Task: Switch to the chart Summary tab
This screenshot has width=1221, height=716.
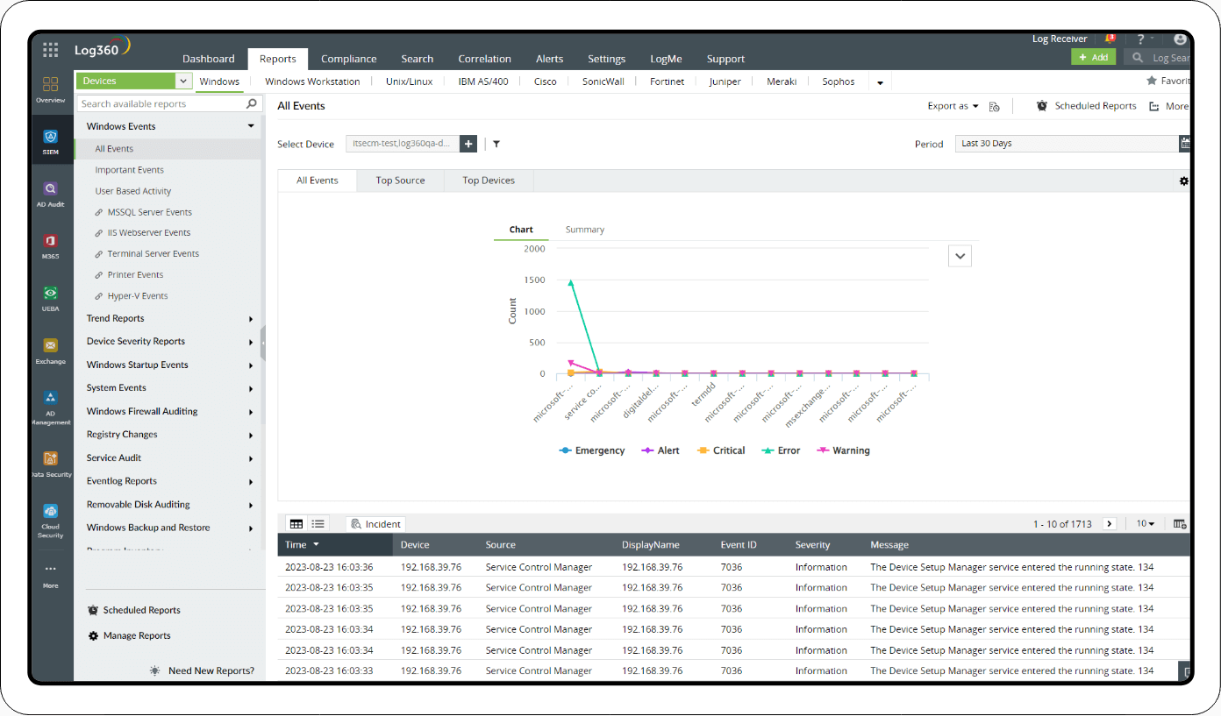Action: point(585,230)
